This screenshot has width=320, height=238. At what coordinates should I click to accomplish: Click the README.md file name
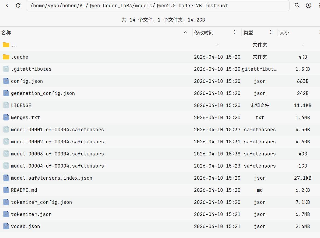24,190
